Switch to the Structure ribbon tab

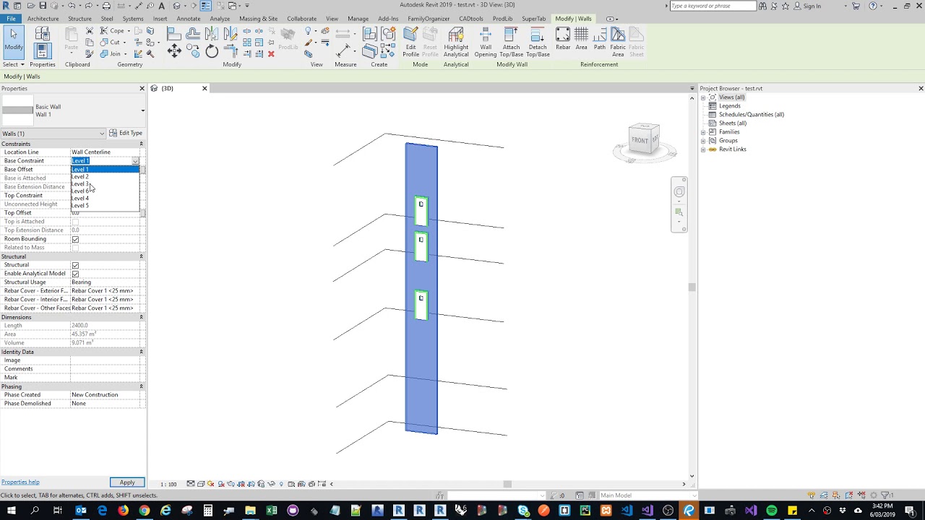point(79,19)
